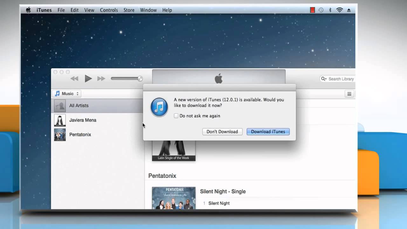Select Javiera Mena in artist list

pyautogui.click(x=97, y=120)
